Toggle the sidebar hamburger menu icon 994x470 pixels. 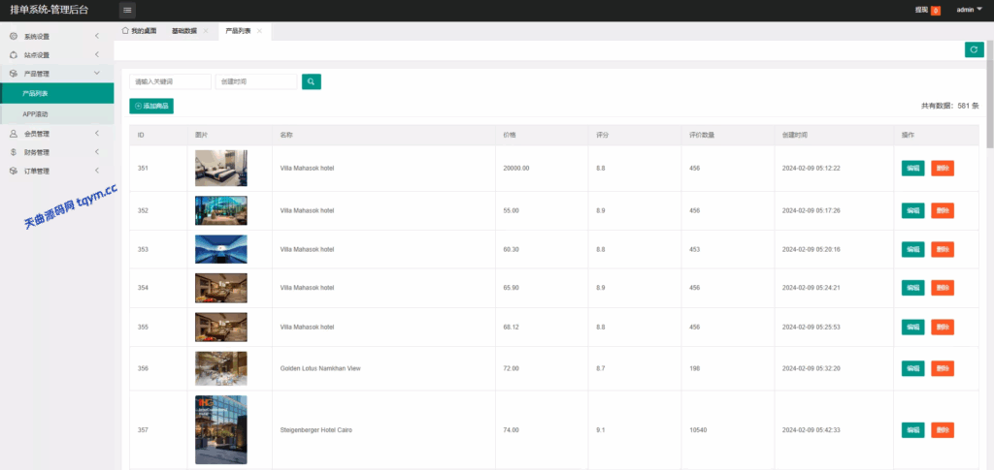click(127, 10)
